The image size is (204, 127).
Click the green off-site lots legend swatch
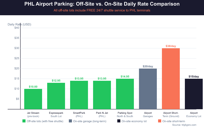(24, 121)
